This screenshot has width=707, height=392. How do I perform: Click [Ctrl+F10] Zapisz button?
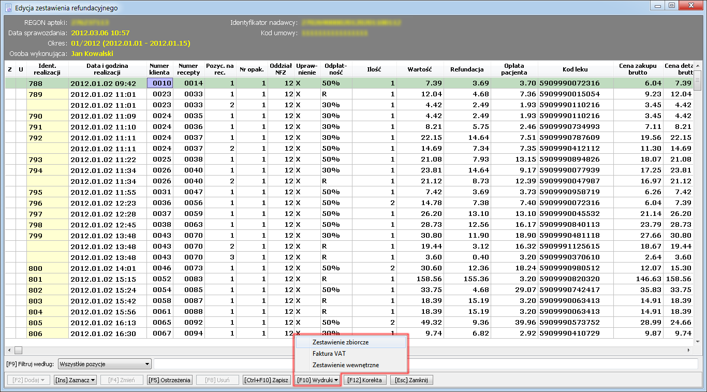point(267,380)
